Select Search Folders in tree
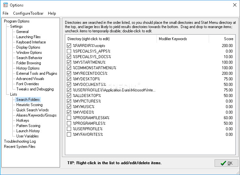 tap(28, 100)
